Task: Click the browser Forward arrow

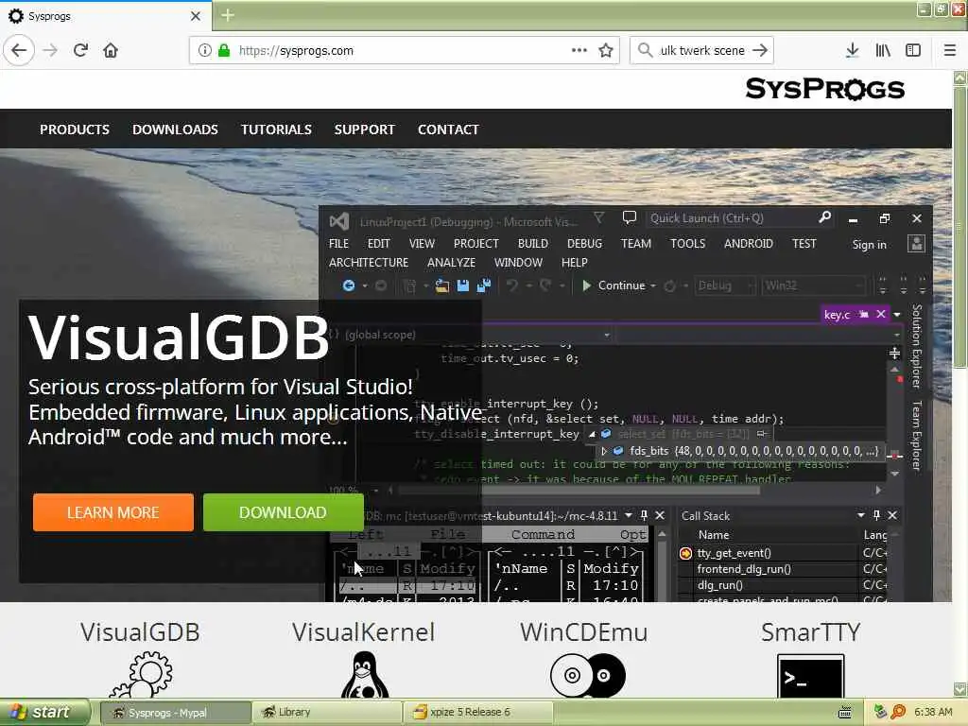Action: coord(51,50)
